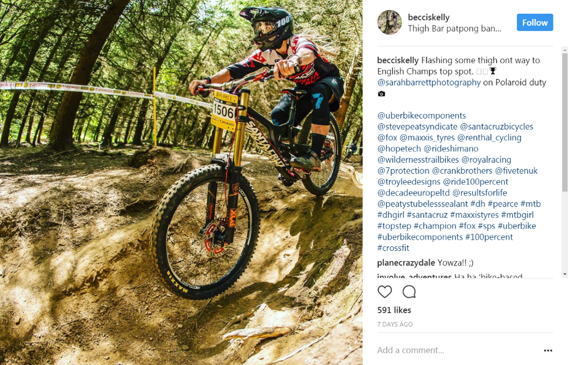568x365 pixels.
Task: Click scrollbar down arrow in comments
Action: (x=565, y=275)
